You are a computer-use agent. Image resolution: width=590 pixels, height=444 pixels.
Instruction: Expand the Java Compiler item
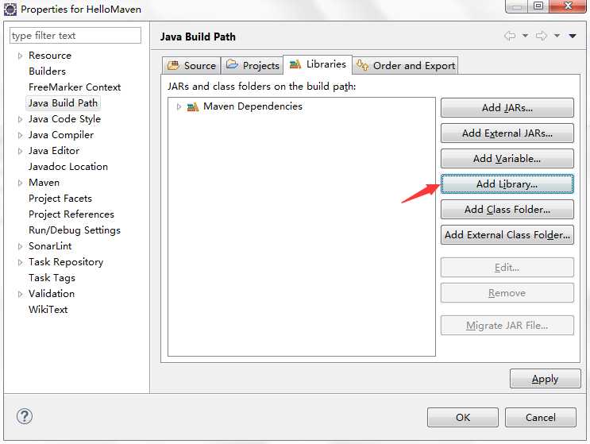[20, 135]
